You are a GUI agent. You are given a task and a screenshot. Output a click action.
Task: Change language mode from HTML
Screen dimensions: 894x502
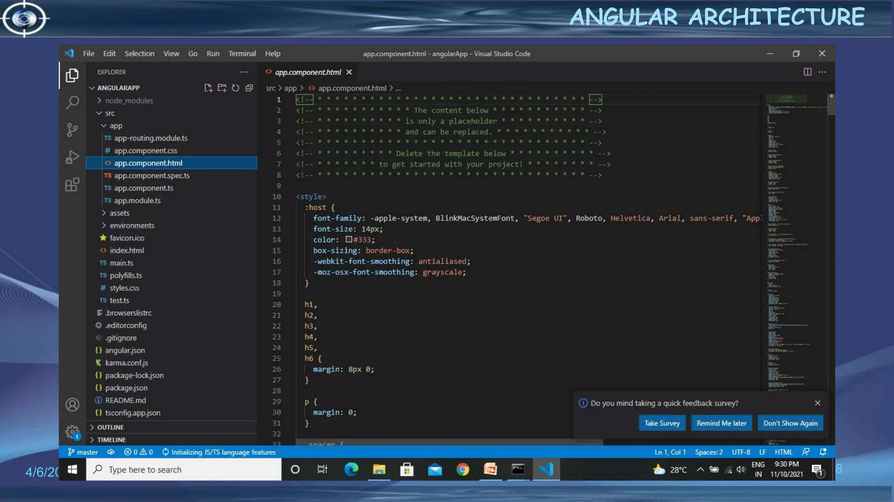tap(784, 452)
